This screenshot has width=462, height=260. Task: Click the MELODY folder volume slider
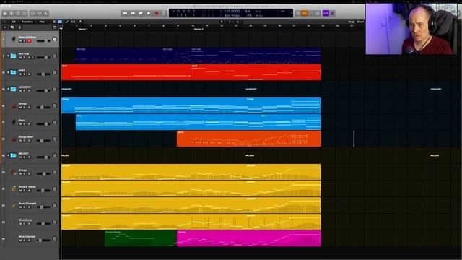(x=43, y=157)
